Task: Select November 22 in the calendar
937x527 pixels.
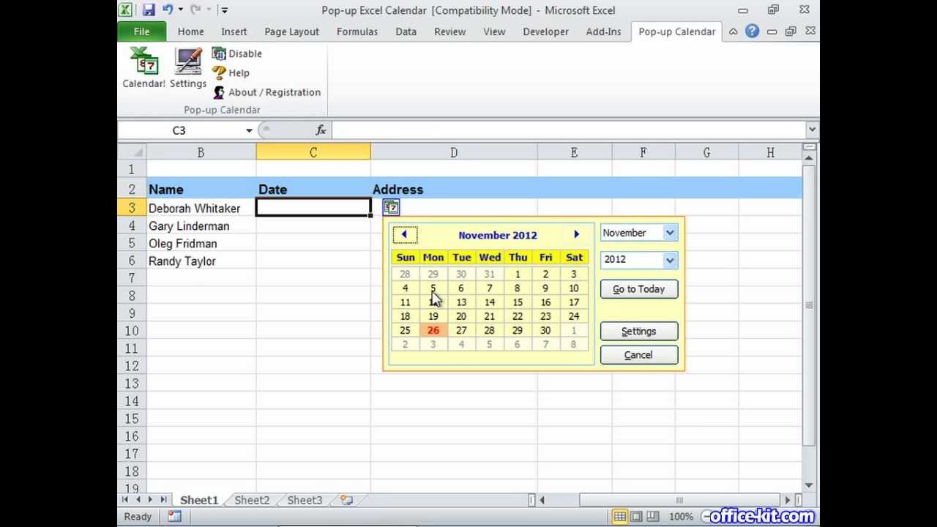Action: tap(518, 316)
